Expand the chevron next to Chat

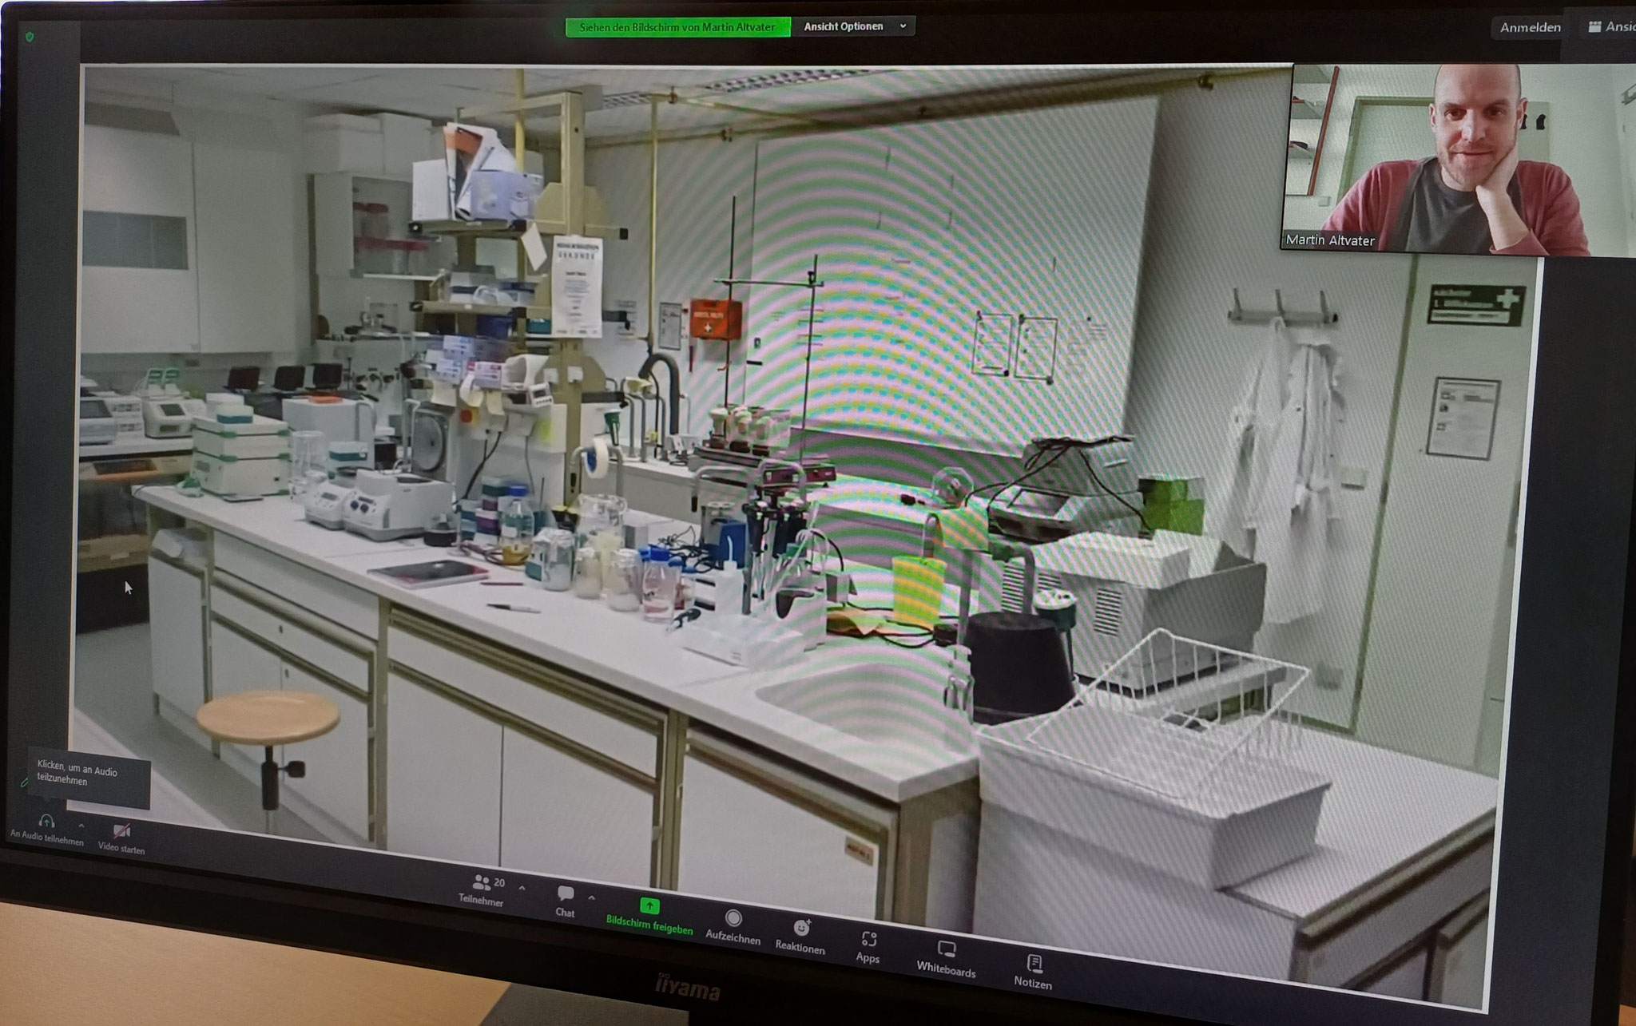coord(591,897)
